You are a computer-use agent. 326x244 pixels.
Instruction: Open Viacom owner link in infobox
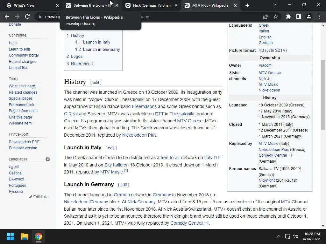(x=265, y=65)
